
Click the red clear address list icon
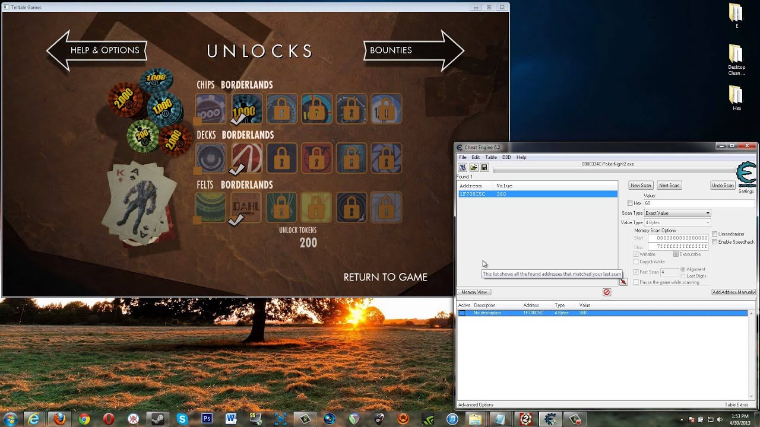pos(606,292)
